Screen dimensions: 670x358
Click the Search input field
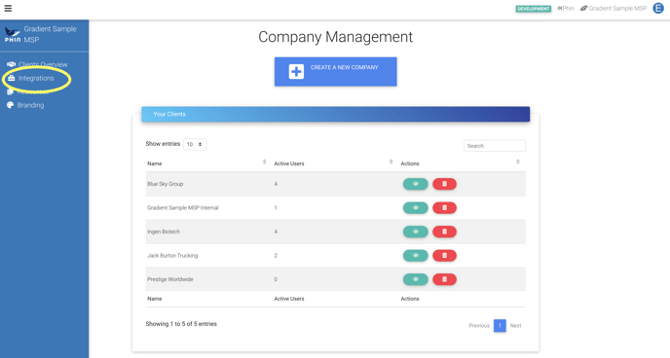[495, 146]
